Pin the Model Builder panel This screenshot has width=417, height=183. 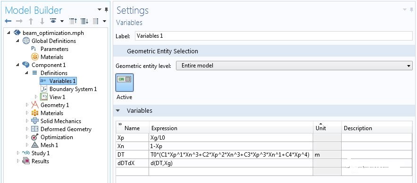tap(106, 10)
